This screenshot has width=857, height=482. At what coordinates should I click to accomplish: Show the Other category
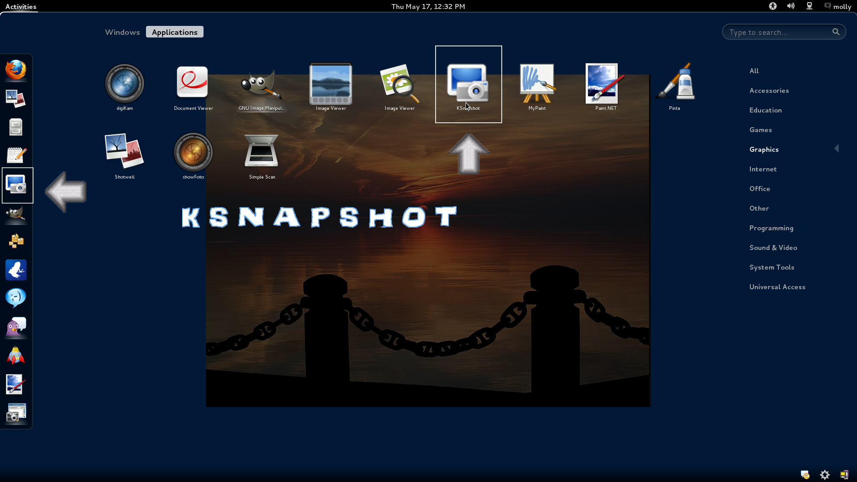click(759, 208)
